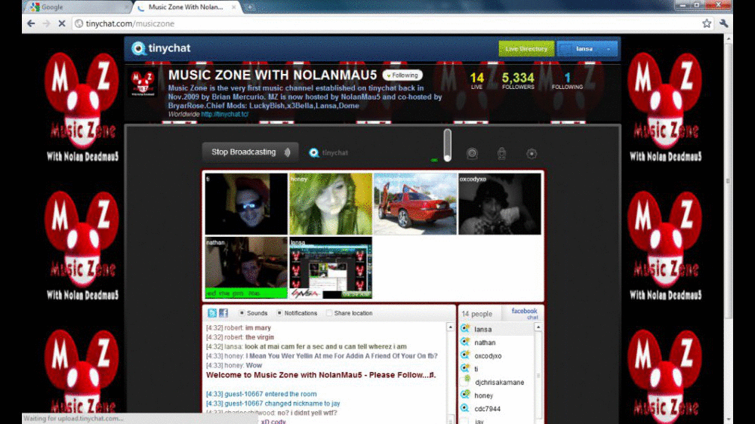The width and height of the screenshot is (755, 424).
Task: Click the webcam settings icon
Action: 472,153
